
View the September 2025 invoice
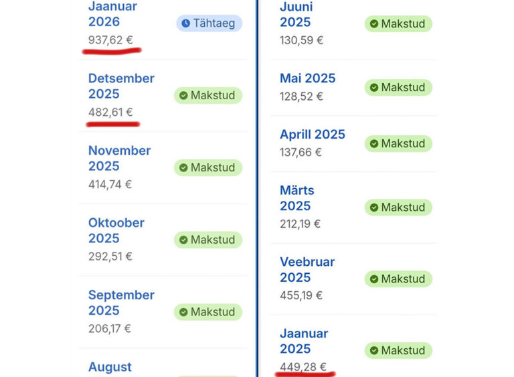(x=121, y=303)
